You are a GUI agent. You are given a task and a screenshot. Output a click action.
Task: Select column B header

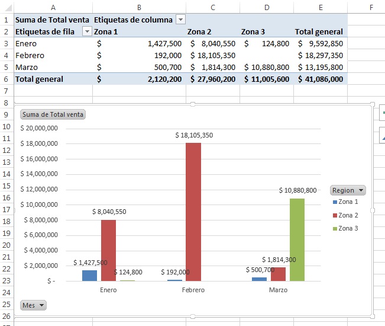pos(139,7)
